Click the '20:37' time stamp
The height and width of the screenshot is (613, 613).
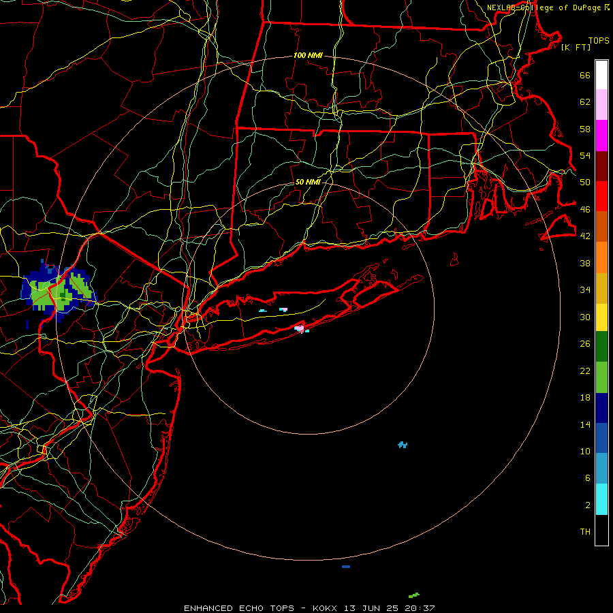[420, 608]
